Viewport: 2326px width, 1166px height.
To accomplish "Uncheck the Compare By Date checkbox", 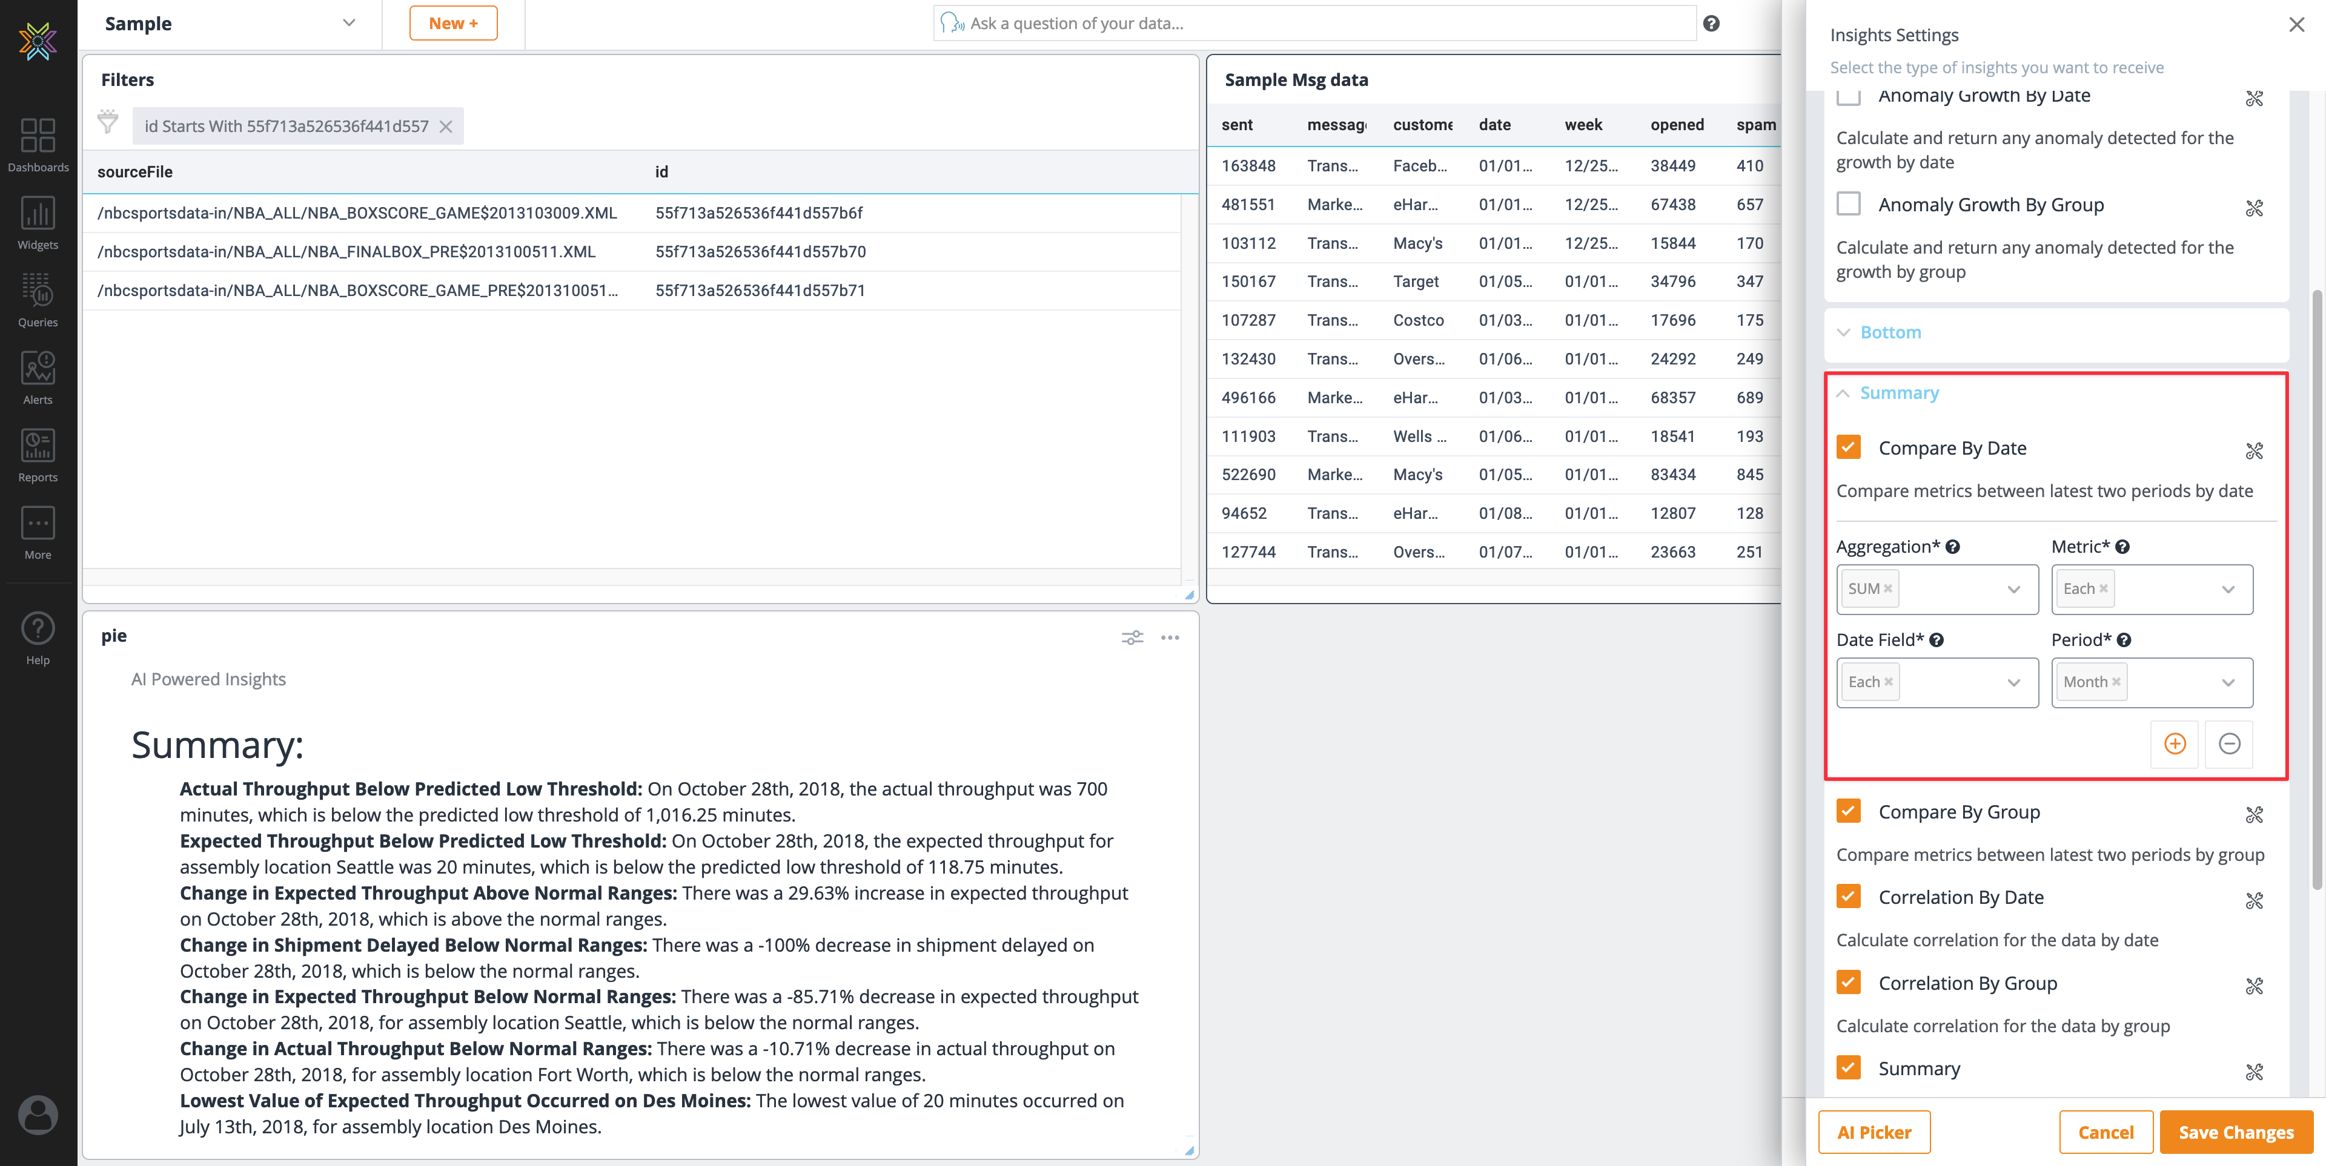I will click(x=1848, y=447).
